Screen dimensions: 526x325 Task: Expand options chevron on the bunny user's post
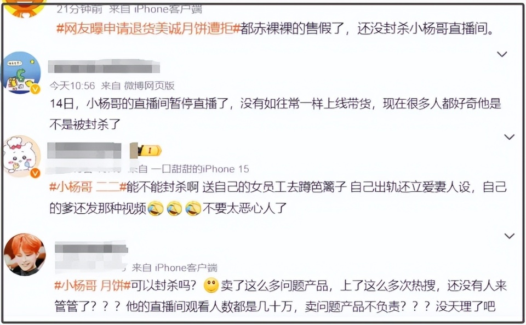click(x=509, y=137)
